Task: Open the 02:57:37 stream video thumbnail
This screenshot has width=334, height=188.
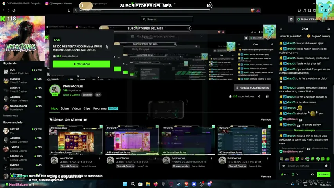Action: point(244,140)
